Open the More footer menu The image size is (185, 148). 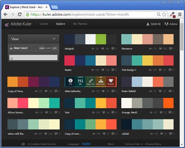tap(111, 144)
